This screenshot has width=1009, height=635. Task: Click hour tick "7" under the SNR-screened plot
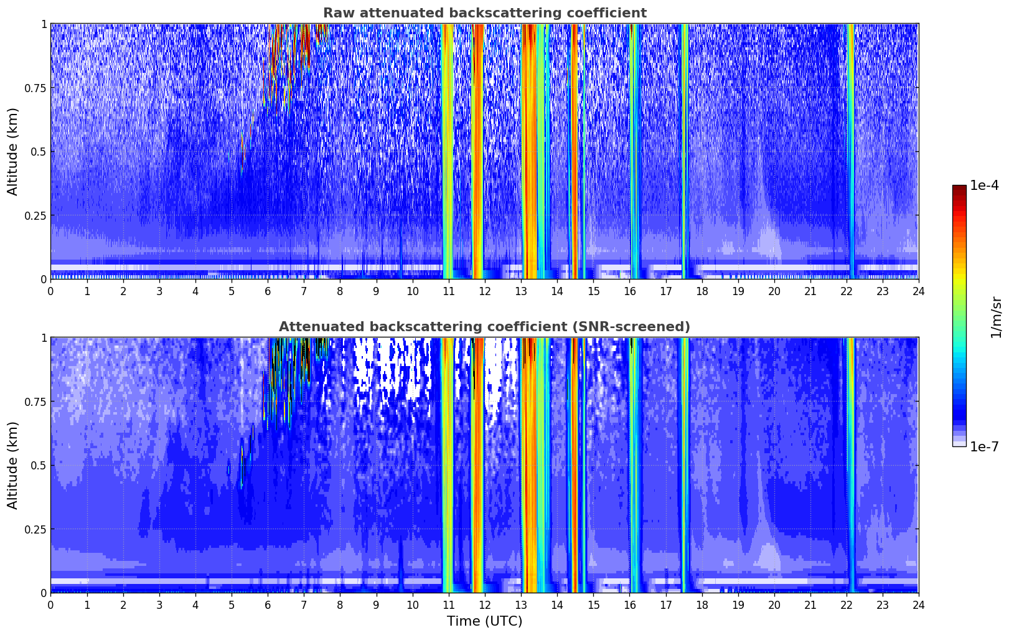(x=304, y=604)
